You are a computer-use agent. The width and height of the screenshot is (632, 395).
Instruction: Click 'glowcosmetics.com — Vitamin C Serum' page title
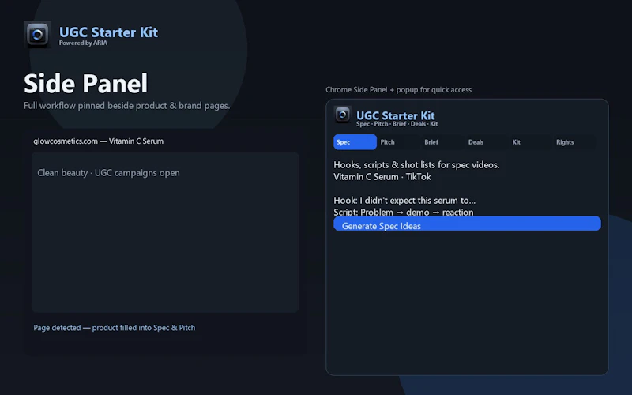(x=98, y=141)
